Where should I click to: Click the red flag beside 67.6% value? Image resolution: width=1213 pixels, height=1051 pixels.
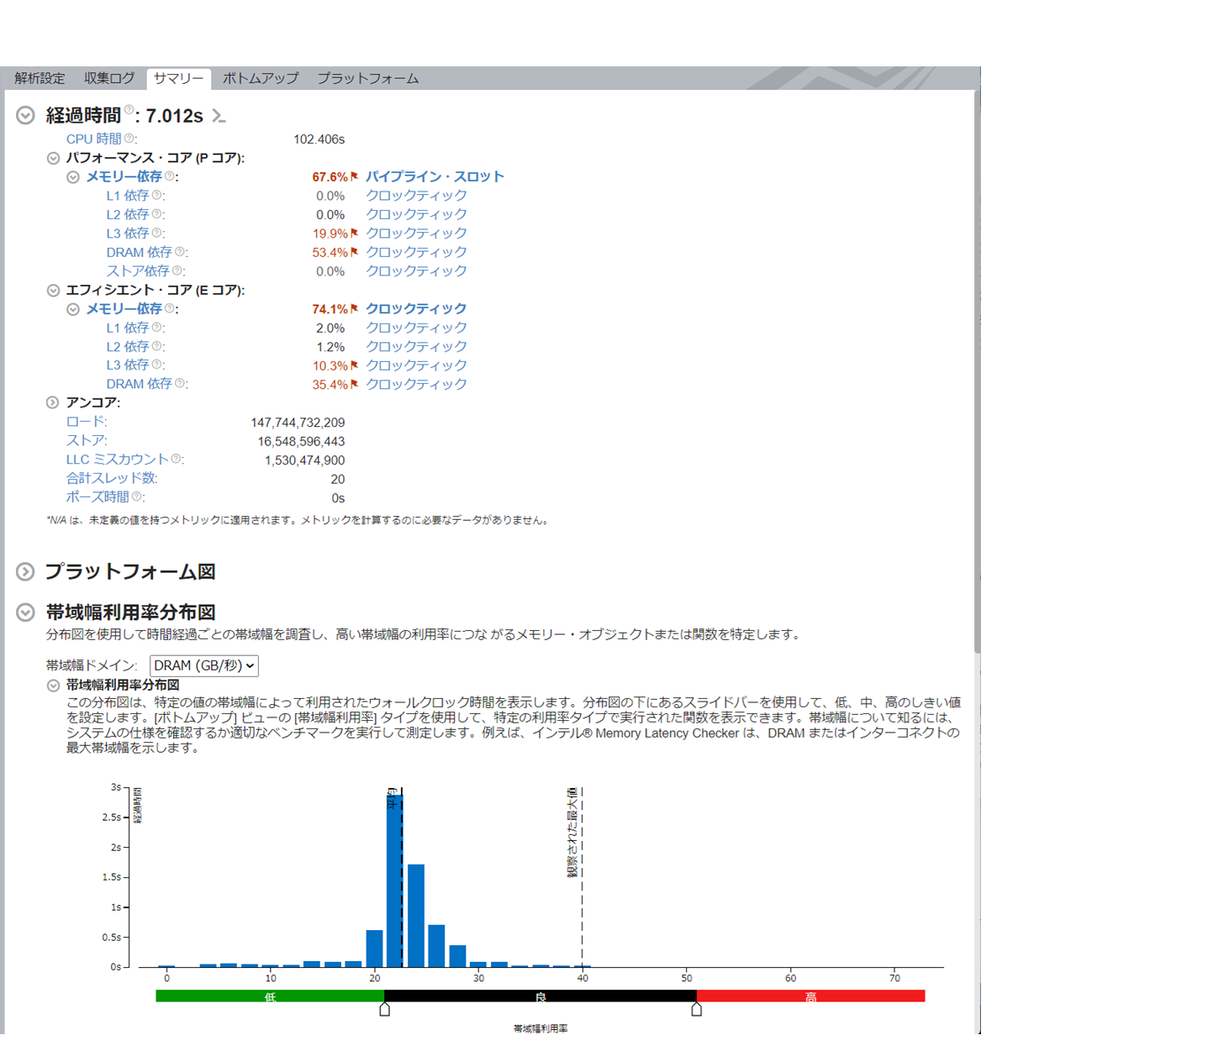coord(354,176)
